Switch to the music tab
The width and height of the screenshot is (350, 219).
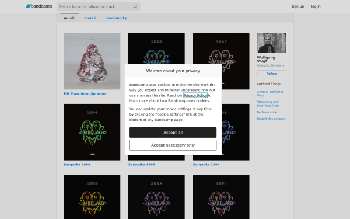[69, 18]
